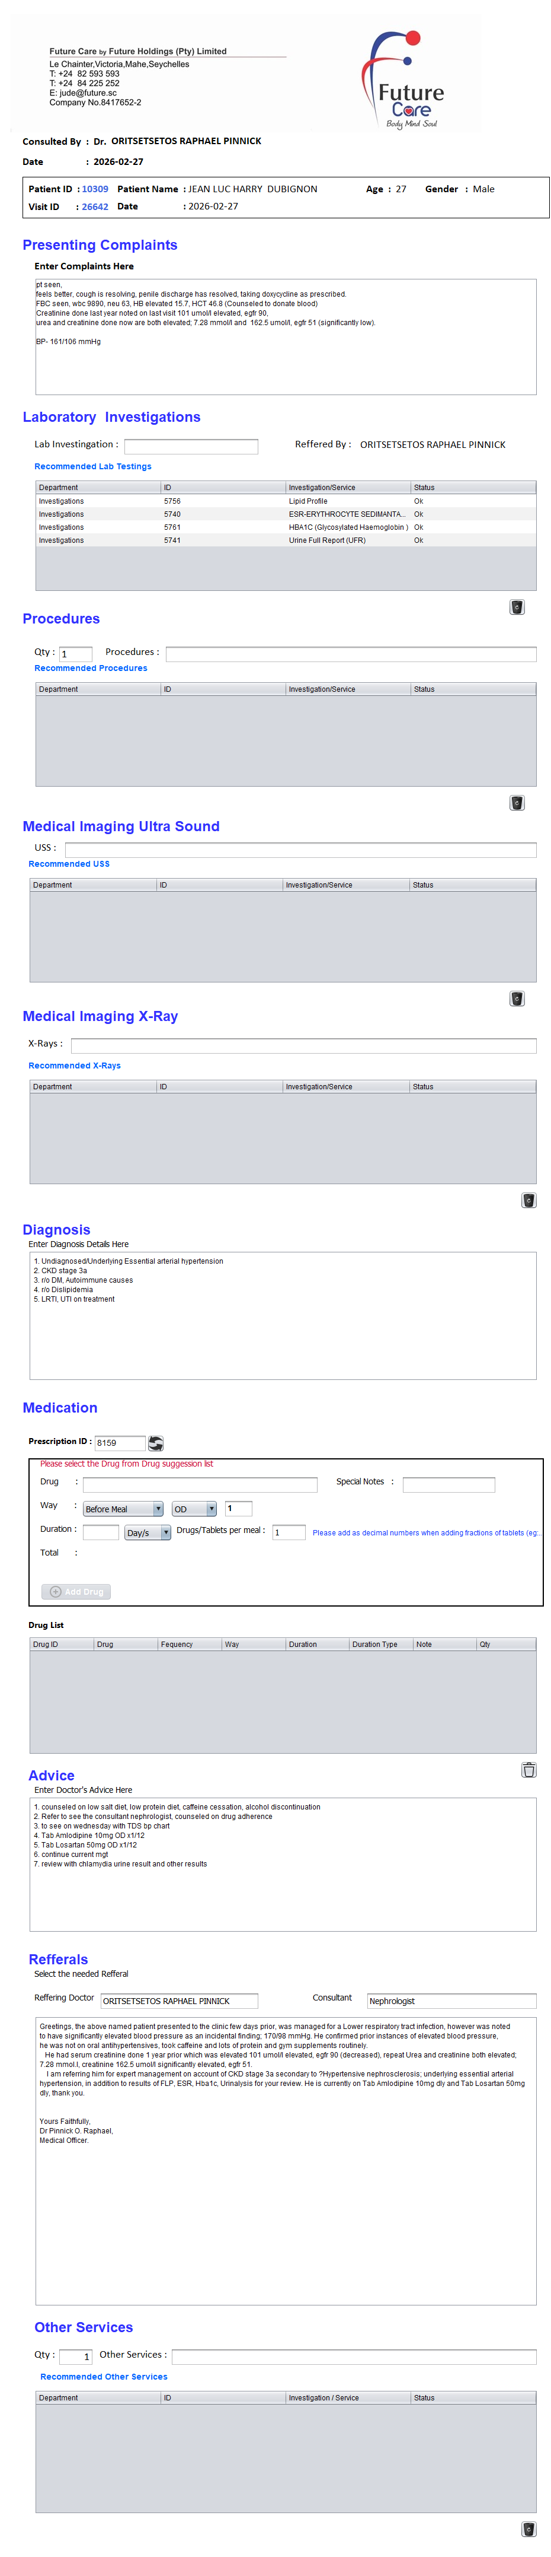Open Patient ID 10309 link
This screenshot has height=2557, width=551.
click(95, 189)
